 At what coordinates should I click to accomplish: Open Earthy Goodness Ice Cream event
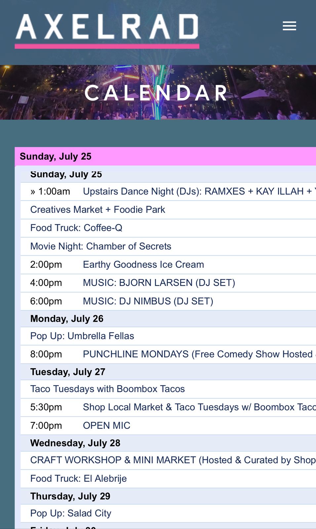[143, 264]
